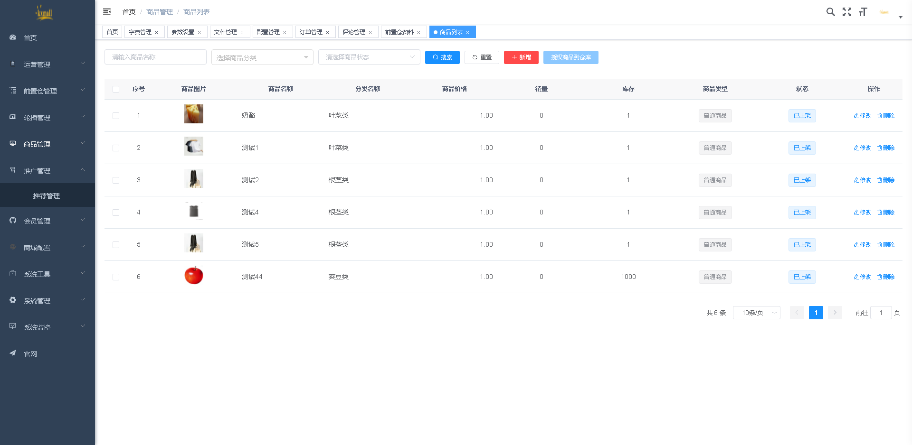
Task: Collapse the sidebar via hamburger icon
Action: tap(106, 11)
